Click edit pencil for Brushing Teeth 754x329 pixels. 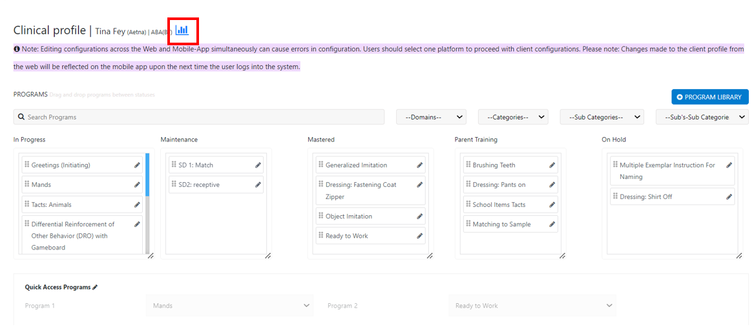552,165
